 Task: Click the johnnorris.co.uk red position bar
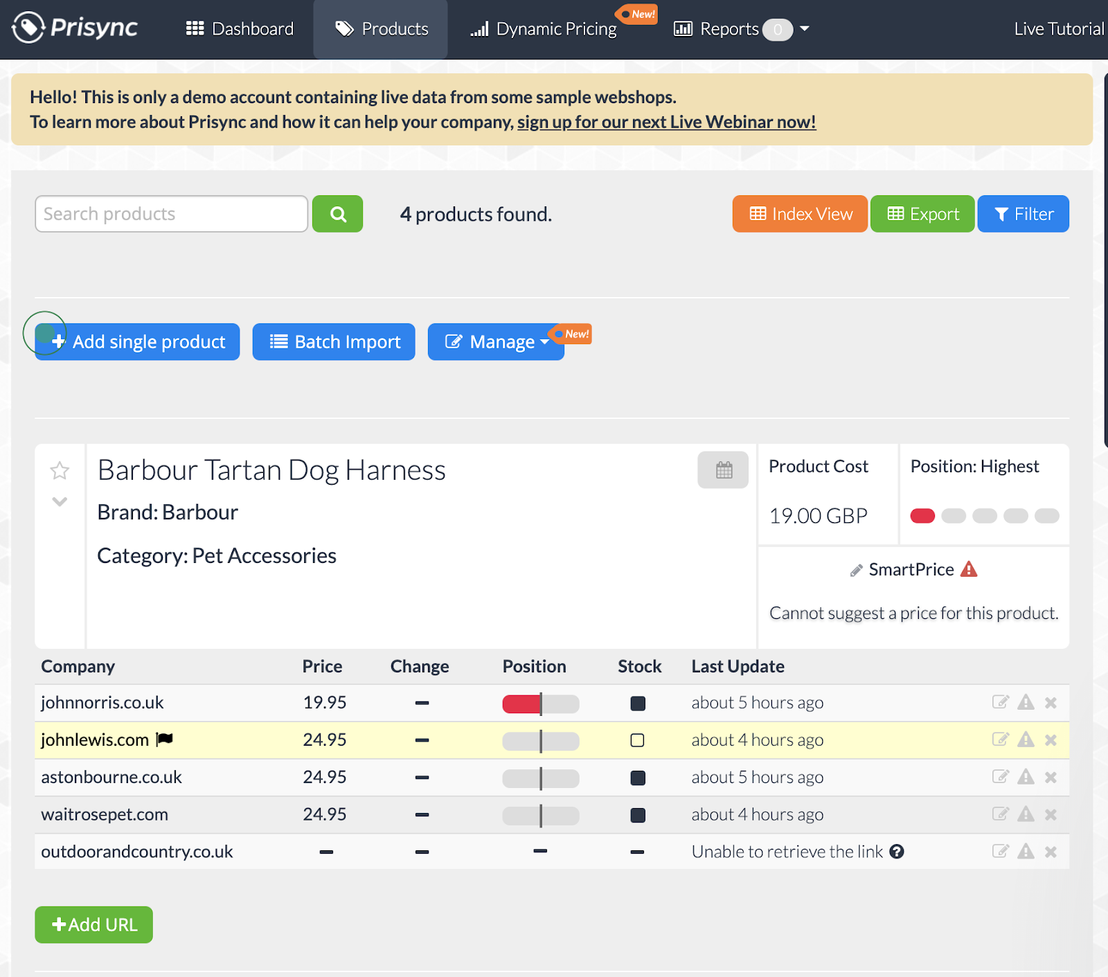click(541, 703)
